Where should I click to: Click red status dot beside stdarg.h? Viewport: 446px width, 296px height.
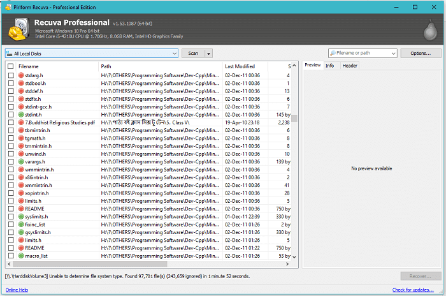click(x=21, y=75)
